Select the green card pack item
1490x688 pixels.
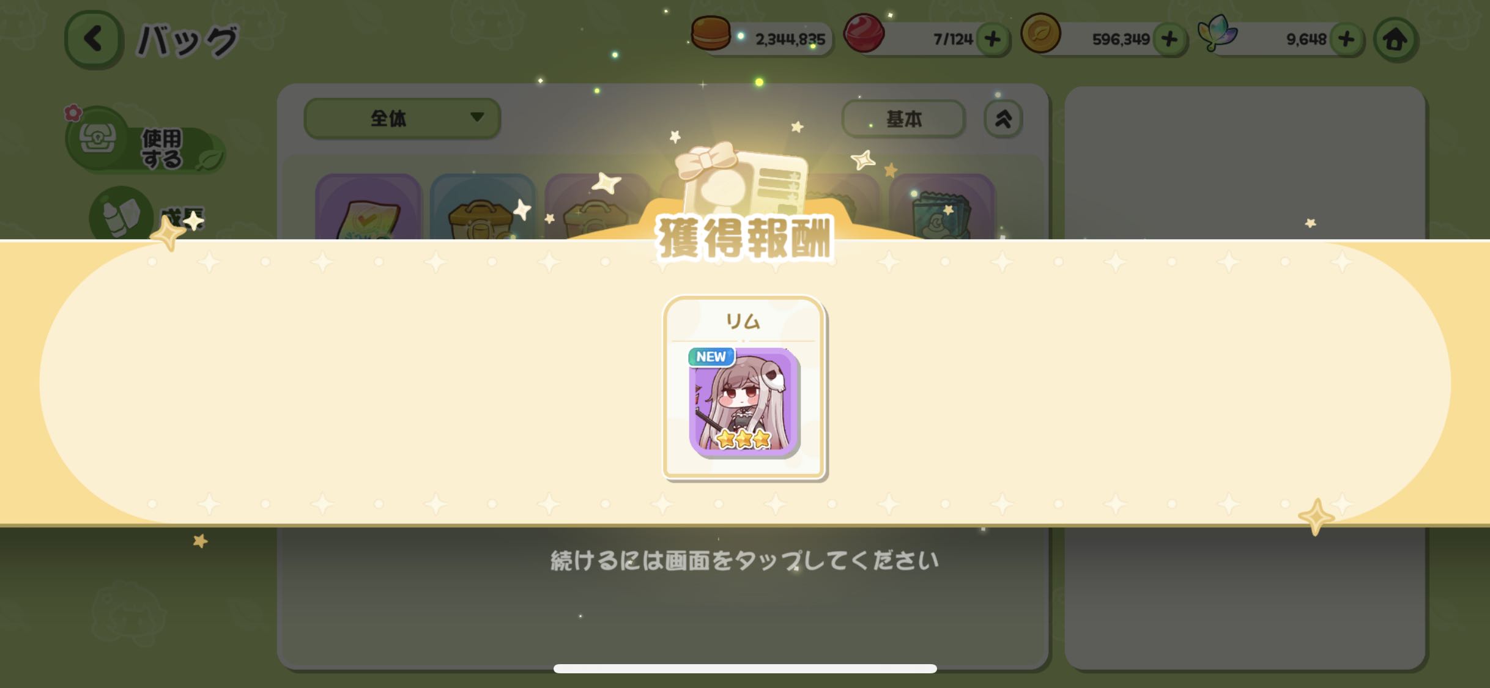942,207
